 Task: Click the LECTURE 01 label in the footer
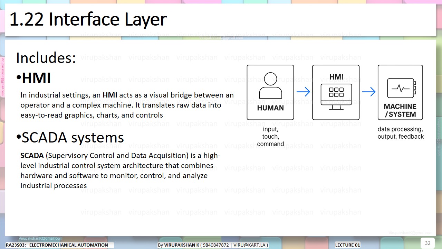pos(347,245)
